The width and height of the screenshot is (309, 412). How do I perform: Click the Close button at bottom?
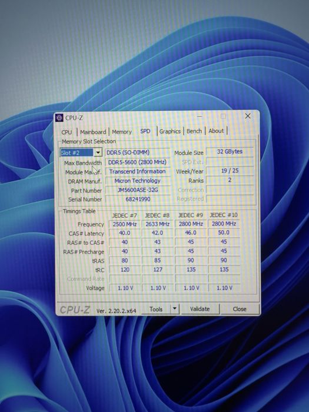240,309
